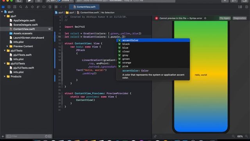Click the Hello, world! text in preview
The width and height of the screenshot is (250, 141).
[x=201, y=75]
